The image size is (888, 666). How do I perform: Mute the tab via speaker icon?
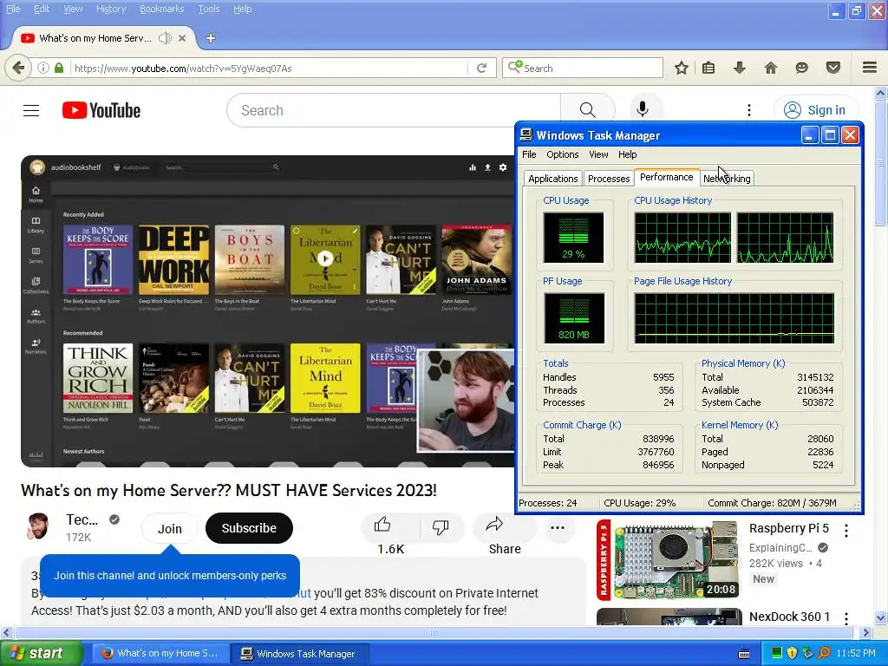pyautogui.click(x=165, y=38)
